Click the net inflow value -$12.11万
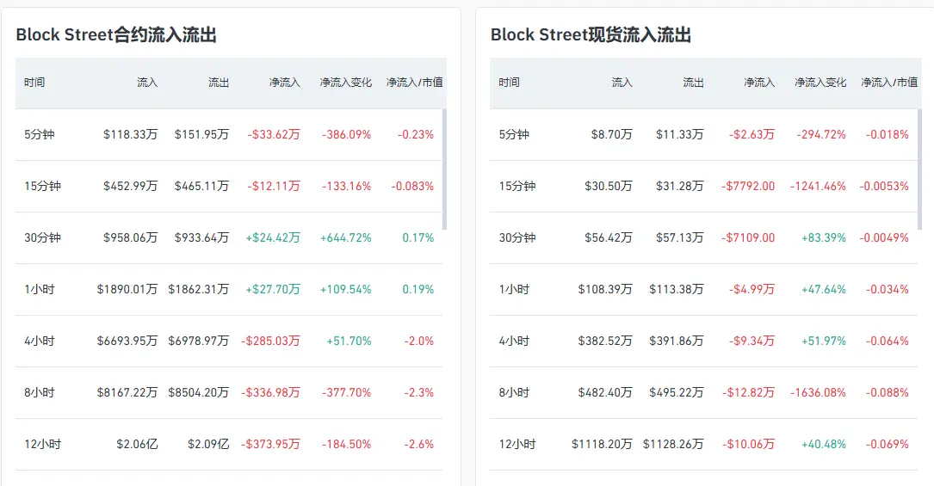Screen dimensions: 934x486 (274, 186)
